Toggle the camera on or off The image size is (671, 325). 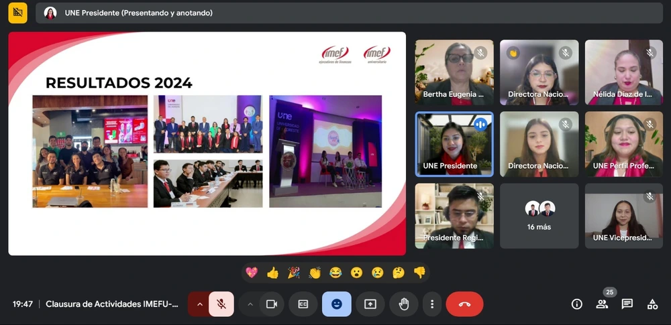click(x=272, y=304)
